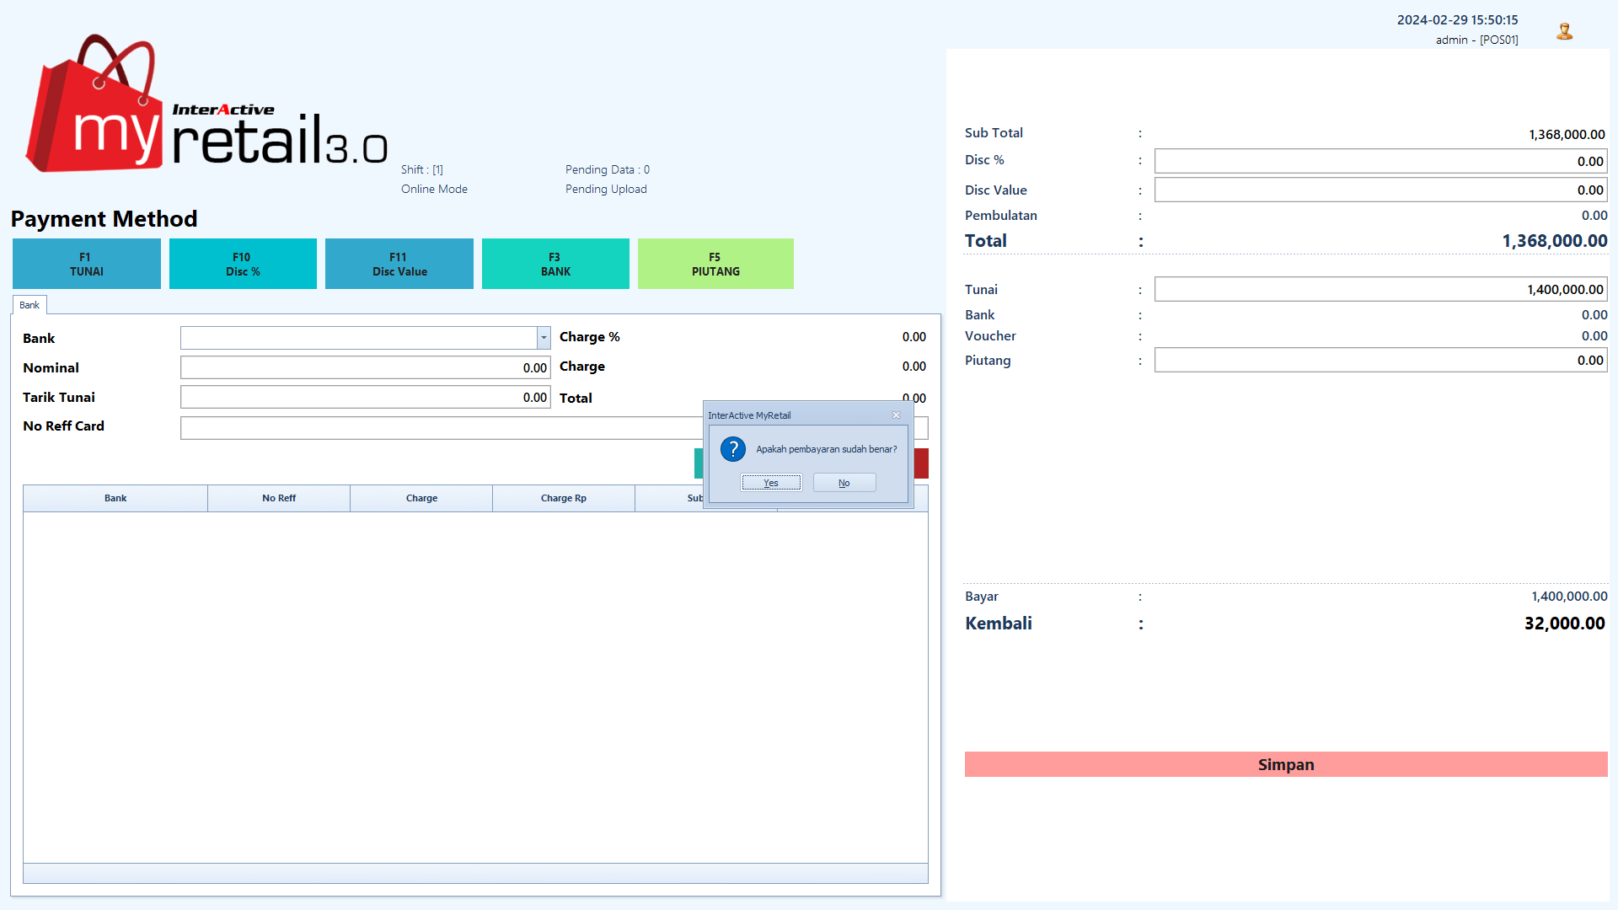Image resolution: width=1618 pixels, height=910 pixels.
Task: Click the Disc Value field in summary panel
Action: pyautogui.click(x=1380, y=190)
